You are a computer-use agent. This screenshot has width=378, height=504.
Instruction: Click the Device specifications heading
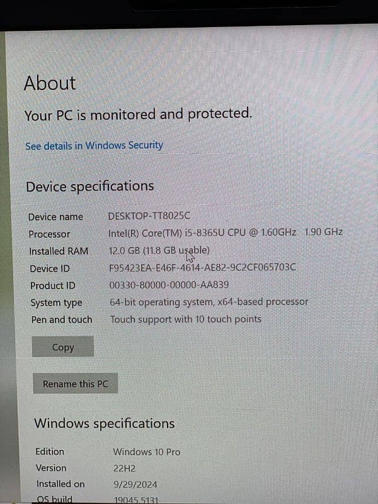[x=89, y=186]
